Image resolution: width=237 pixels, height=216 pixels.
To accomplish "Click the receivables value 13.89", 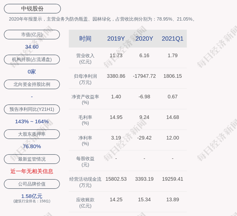I will 173,199.
